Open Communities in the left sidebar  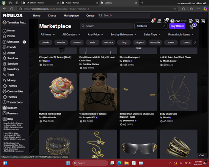point(15,91)
